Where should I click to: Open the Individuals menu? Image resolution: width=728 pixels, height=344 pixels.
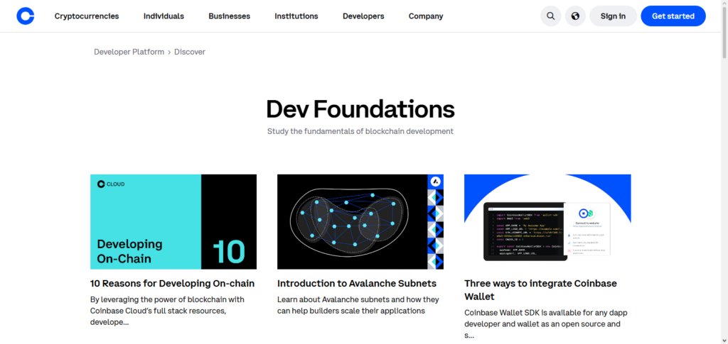click(164, 16)
